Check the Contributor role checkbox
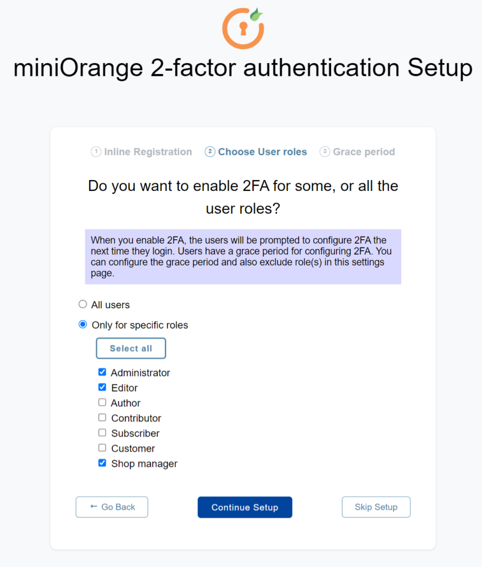Screen dimensions: 482x567 (x=102, y=417)
